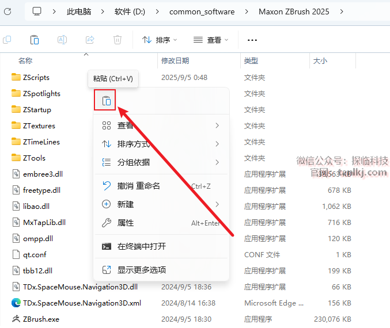Open the see more (…) toolbar menu
The width and height of the screenshot is (390, 328).
point(252,40)
